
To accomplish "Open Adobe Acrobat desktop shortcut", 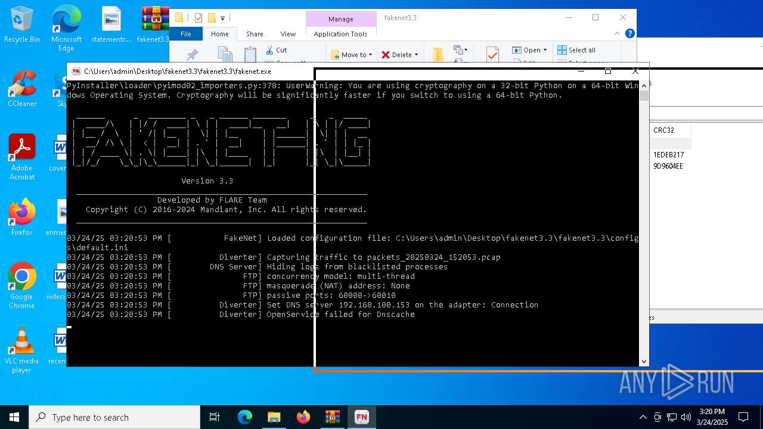I will coord(22,157).
